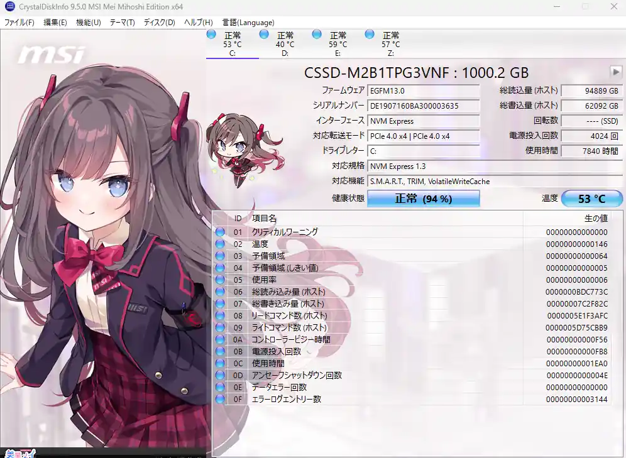Image resolution: width=626 pixels, height=458 pixels.
Task: Click the firmware field EGFM13.0
Action: click(424, 90)
